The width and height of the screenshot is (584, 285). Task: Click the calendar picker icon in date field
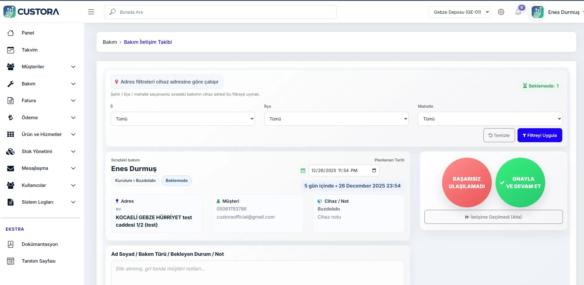point(374,170)
